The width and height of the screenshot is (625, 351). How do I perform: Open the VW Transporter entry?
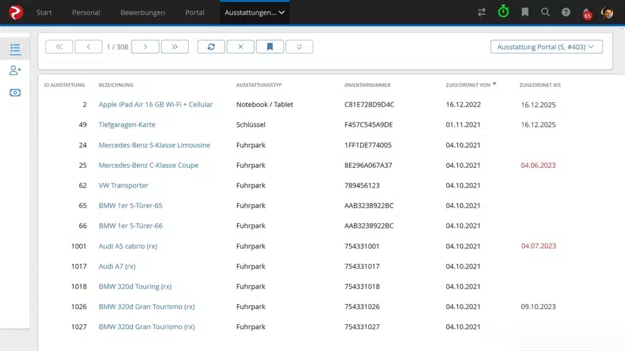tap(123, 185)
